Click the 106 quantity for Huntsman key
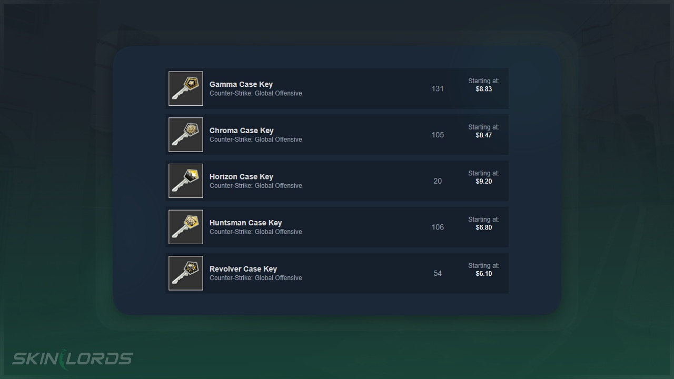The width and height of the screenshot is (674, 379). coord(438,227)
